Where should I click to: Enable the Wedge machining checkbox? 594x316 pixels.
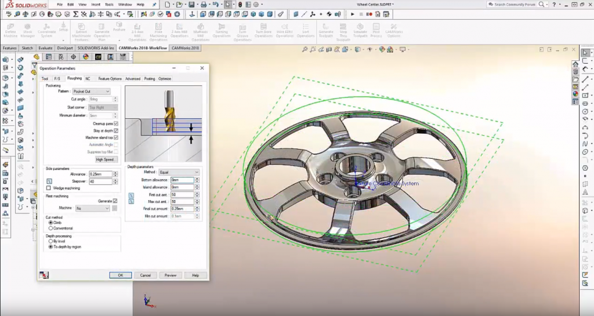[x=48, y=188]
